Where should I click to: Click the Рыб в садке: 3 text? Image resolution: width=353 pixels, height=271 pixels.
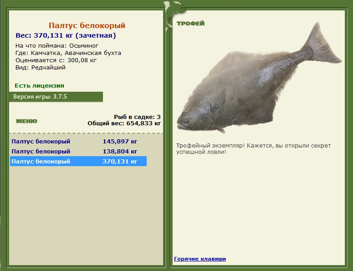coord(137,117)
